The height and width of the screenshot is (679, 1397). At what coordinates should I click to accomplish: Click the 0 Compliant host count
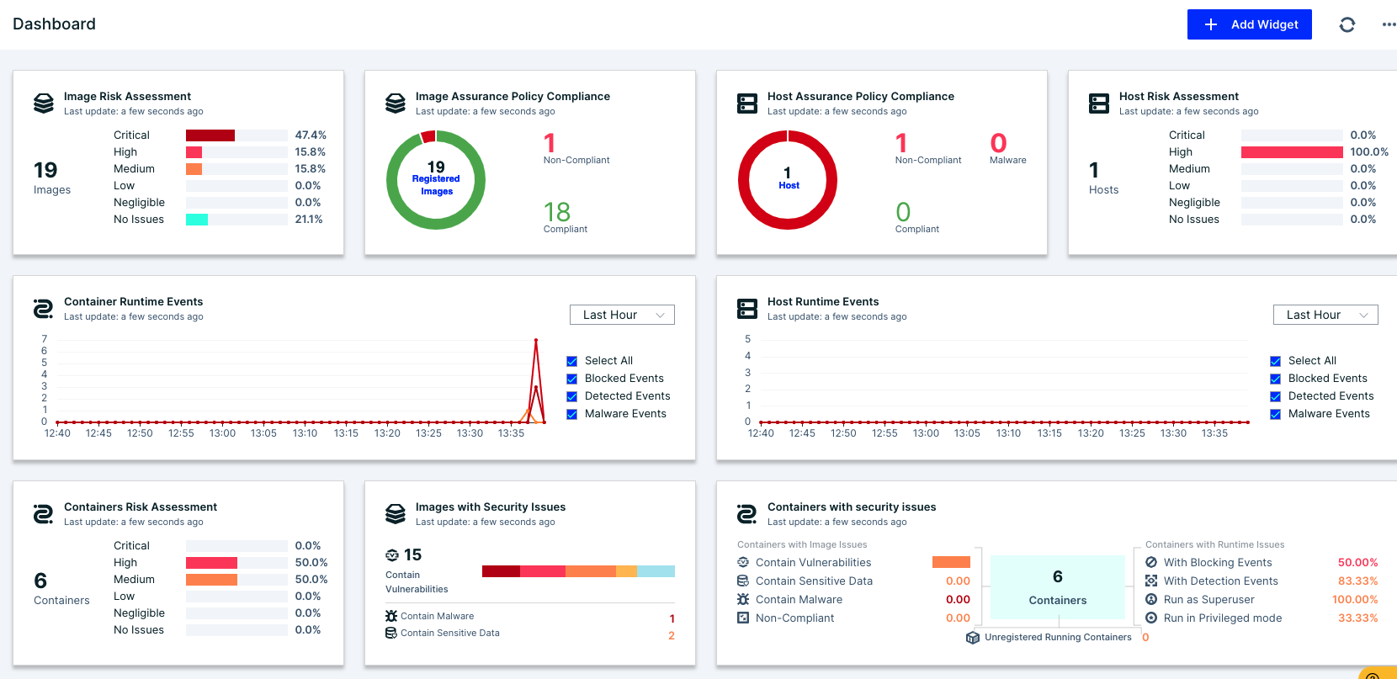click(x=903, y=212)
